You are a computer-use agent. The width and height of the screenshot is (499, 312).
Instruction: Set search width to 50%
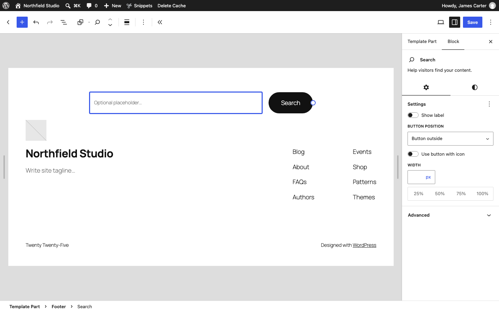click(x=440, y=194)
